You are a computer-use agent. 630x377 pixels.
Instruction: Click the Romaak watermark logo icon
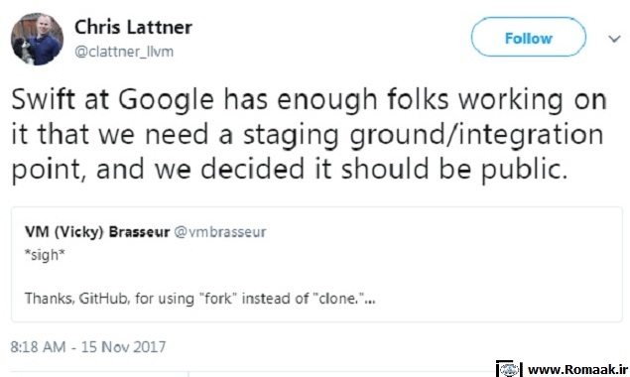(510, 368)
